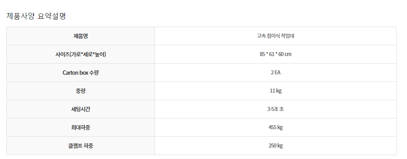Click the 11 kg weight value
Image resolution: width=407 pixels, height=159 pixels.
[276, 91]
